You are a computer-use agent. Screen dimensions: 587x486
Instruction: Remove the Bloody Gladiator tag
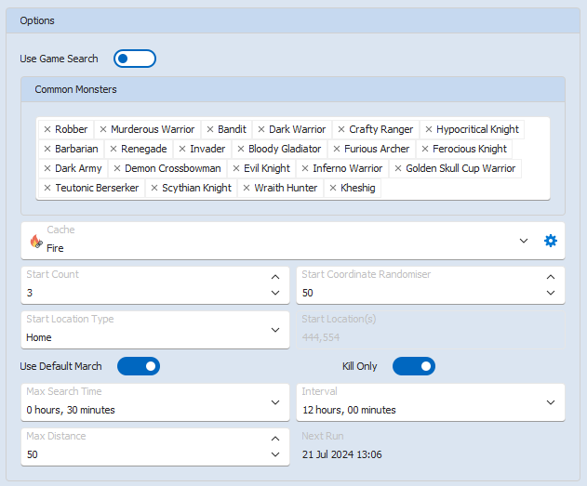click(x=241, y=149)
